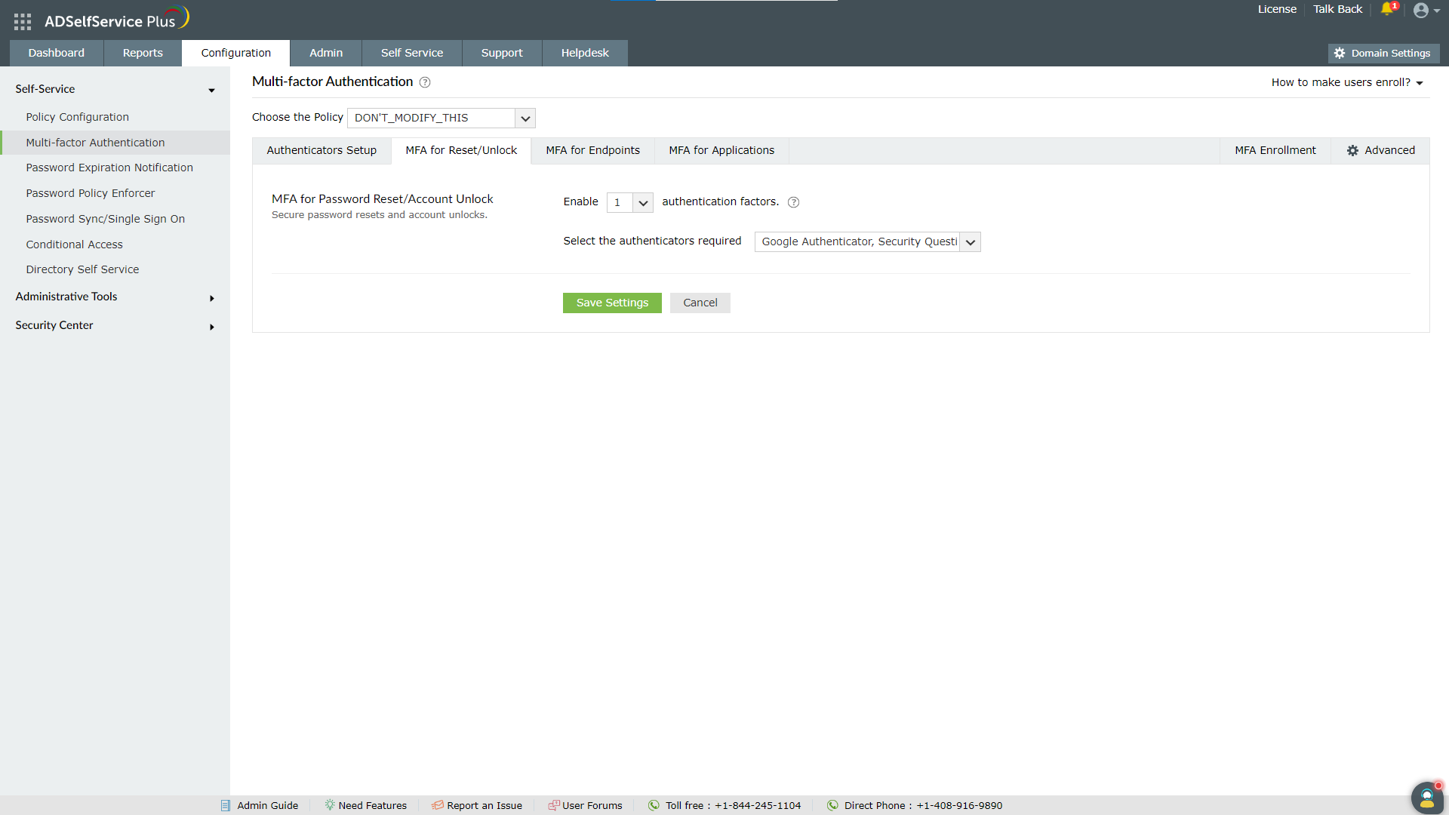Click help icon next to authentication factors
This screenshot has width=1449, height=815.
coord(793,202)
